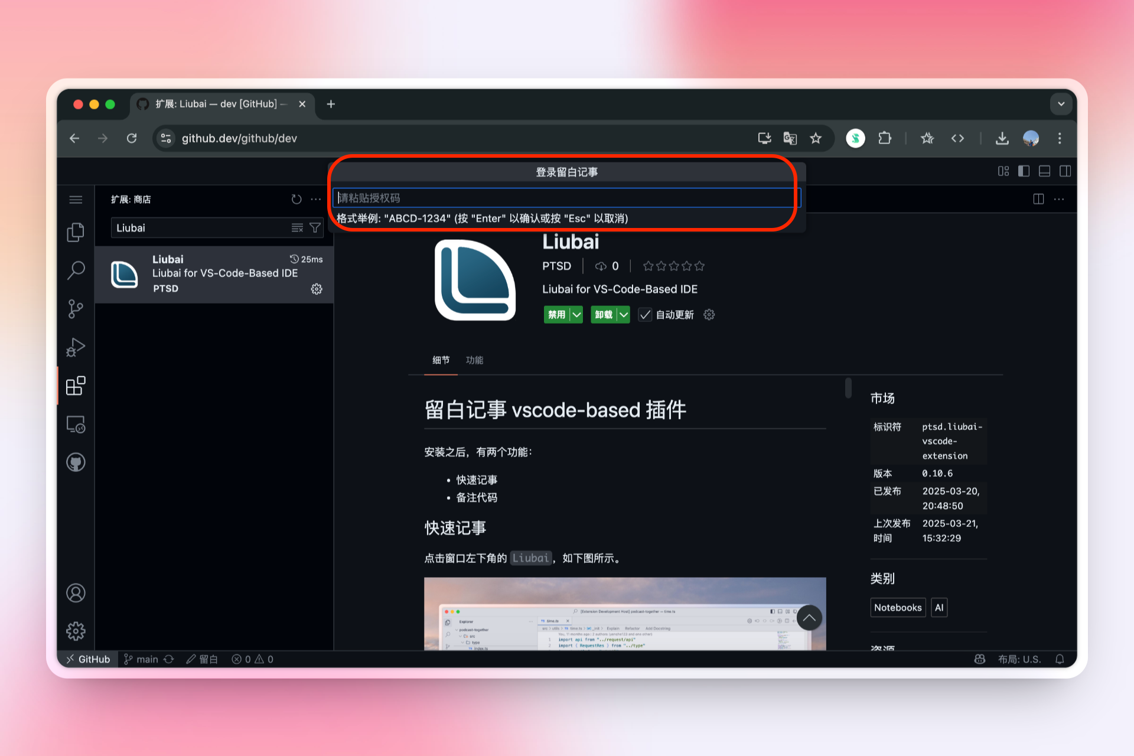This screenshot has width=1134, height=756.
Task: Switch to the 细节 details tab
Action: tap(441, 360)
